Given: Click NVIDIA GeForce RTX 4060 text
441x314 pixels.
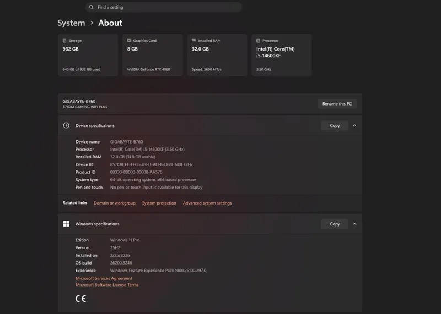Looking at the screenshot, I should coord(148,70).
